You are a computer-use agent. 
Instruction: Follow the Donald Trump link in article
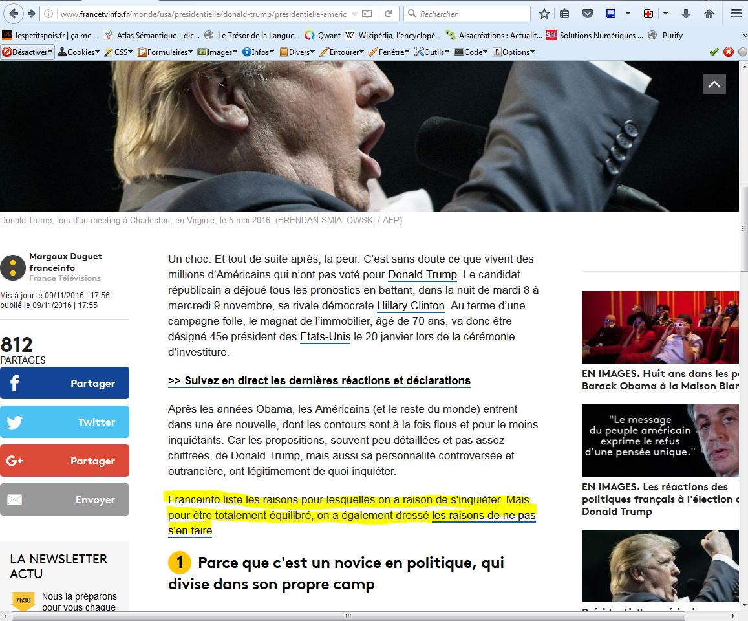[x=423, y=274]
